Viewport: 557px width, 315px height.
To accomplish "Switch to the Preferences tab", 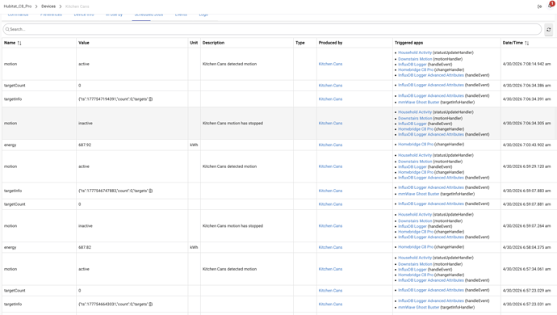I will (x=51, y=15).
